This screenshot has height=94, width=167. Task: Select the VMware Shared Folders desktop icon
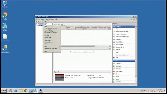5,49
